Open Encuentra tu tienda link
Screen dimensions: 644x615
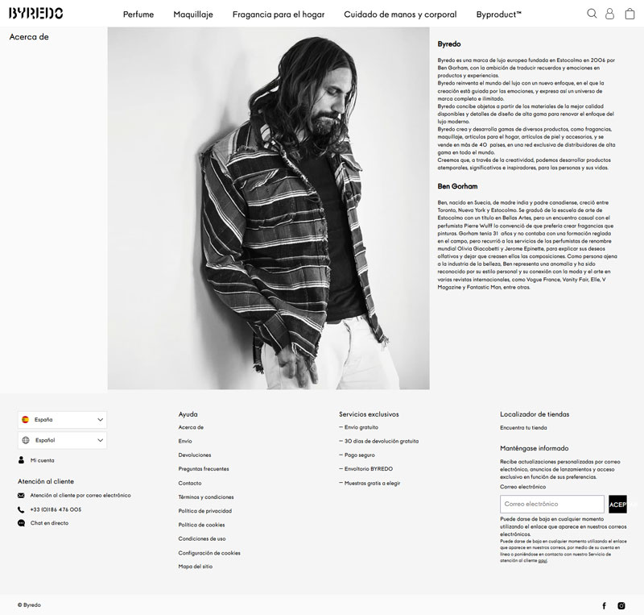(x=523, y=428)
